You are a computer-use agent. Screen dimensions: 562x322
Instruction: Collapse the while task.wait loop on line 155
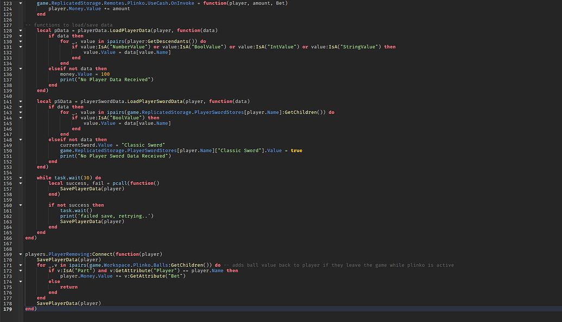tap(20, 178)
